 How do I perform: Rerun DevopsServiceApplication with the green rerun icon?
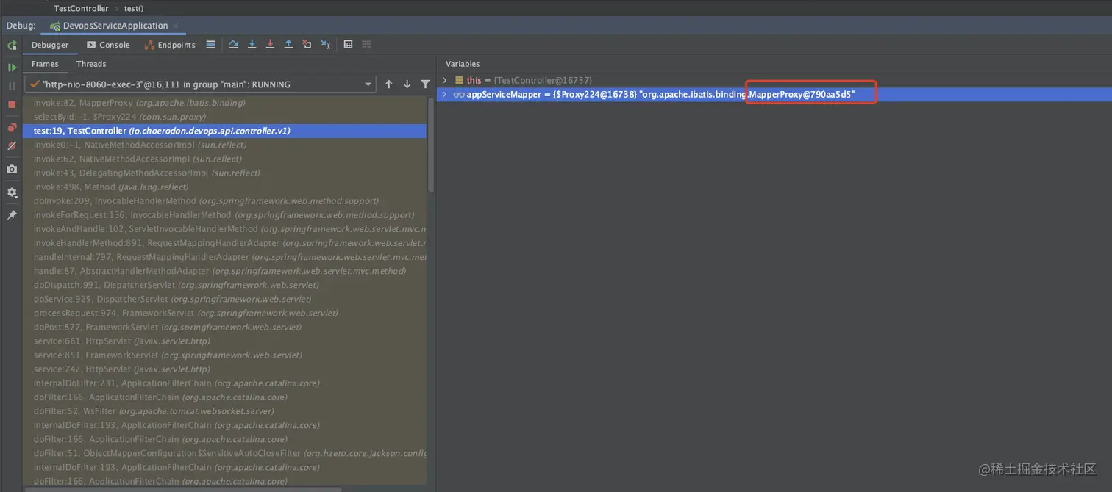12,46
